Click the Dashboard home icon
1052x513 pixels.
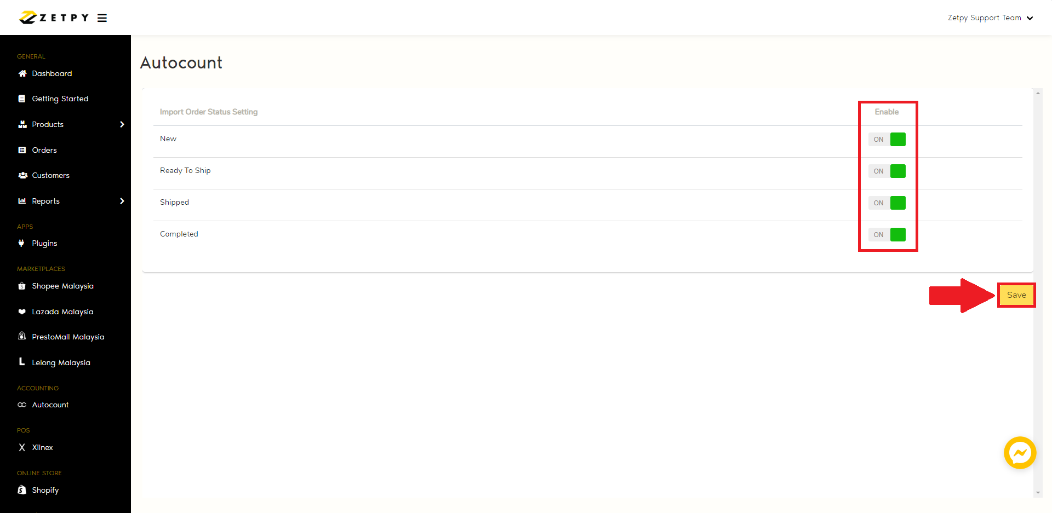point(22,73)
